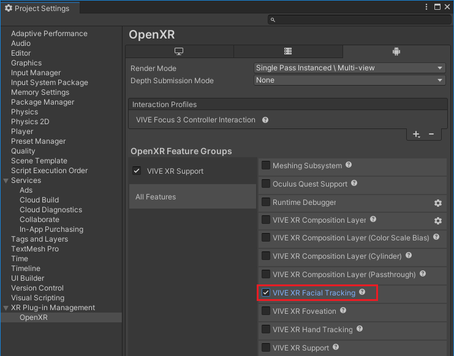Open help for VIVE XR Hand Tracking

click(360, 329)
